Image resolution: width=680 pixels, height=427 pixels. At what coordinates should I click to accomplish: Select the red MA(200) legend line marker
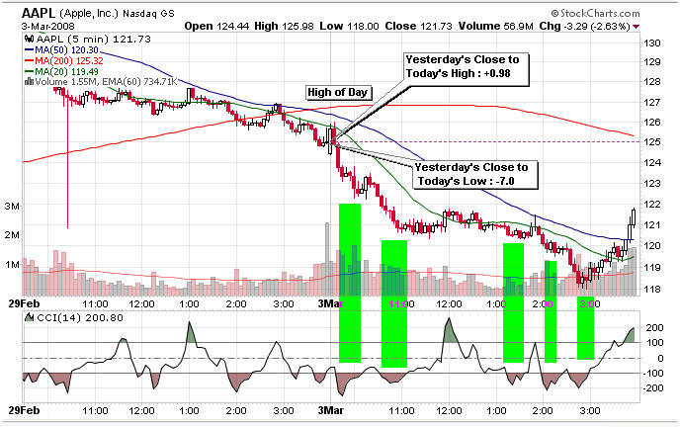[29, 61]
